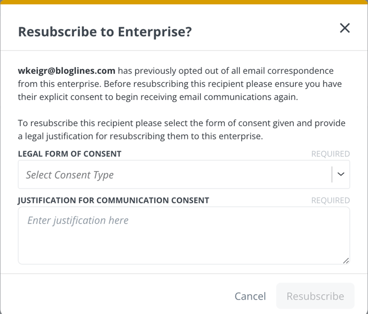Cancel the resubscribe dialog
Viewport: 368px width, 314px height.
point(250,296)
